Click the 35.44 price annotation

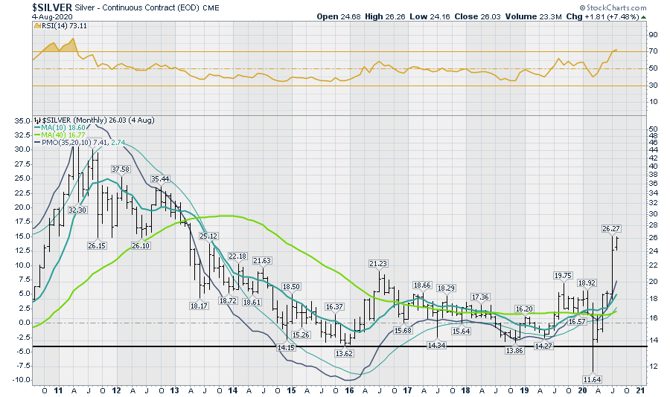pos(160,179)
